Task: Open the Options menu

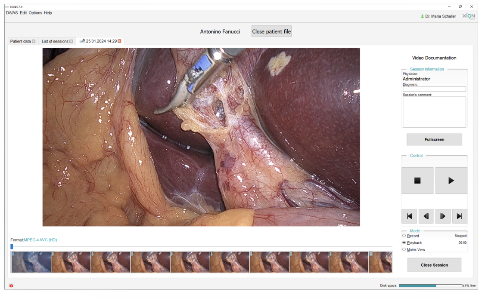Action: coord(35,13)
